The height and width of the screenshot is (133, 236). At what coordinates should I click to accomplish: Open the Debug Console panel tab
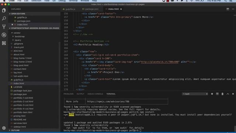(95, 94)
